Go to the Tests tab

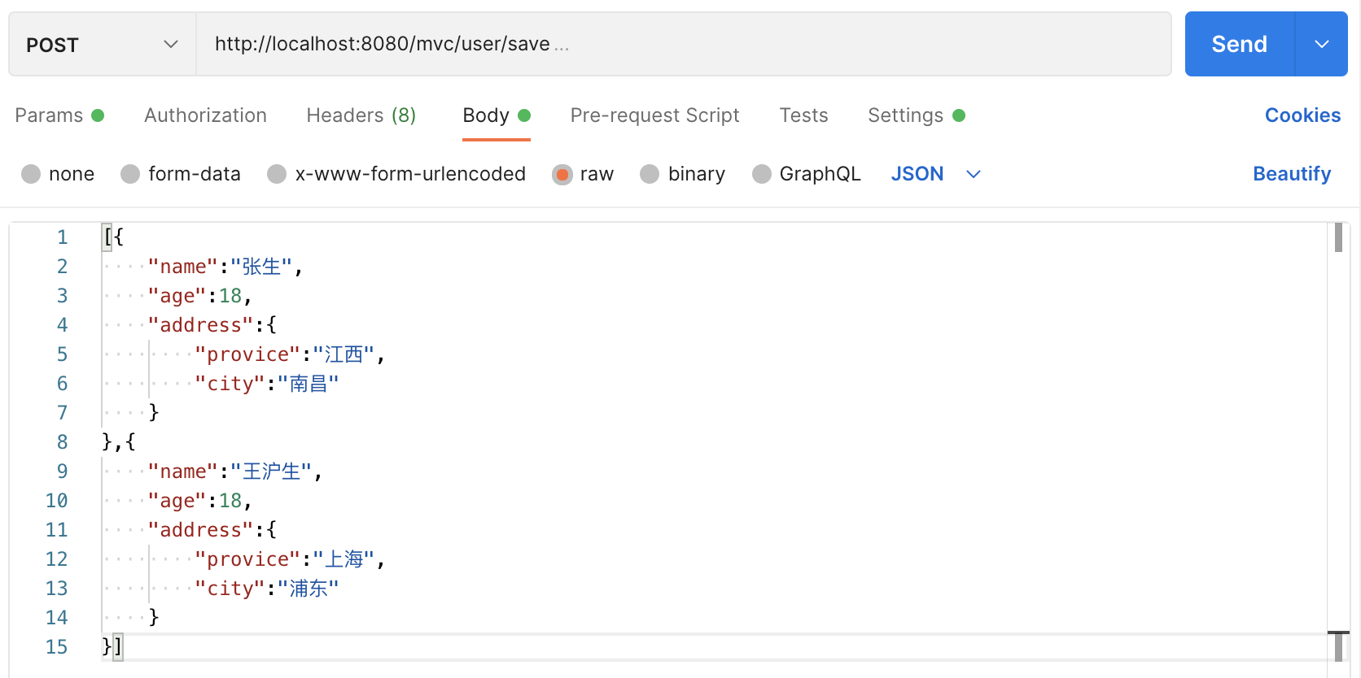tap(803, 115)
